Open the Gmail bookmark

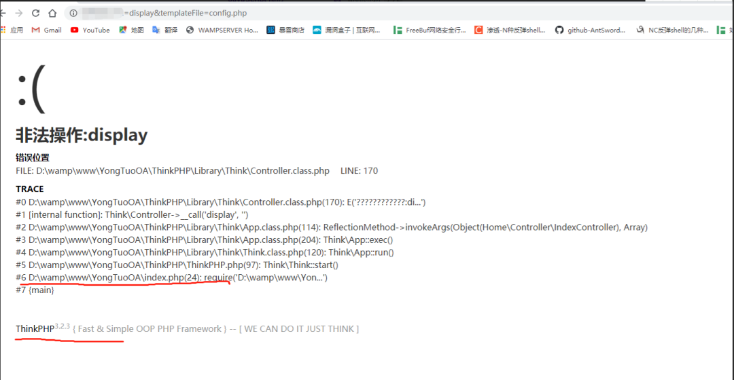coord(46,30)
